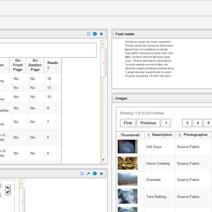This screenshot has width=212, height=212.
Task: Open the info icon of the article list widget
Action: tap(95, 34)
